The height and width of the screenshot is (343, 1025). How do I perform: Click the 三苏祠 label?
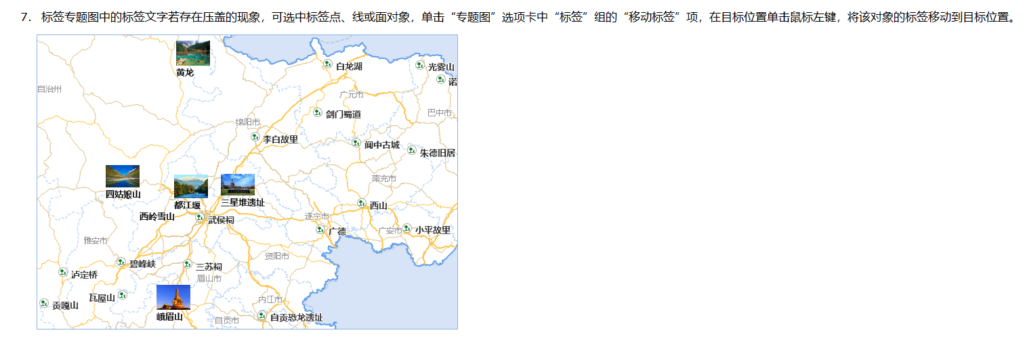(x=209, y=267)
